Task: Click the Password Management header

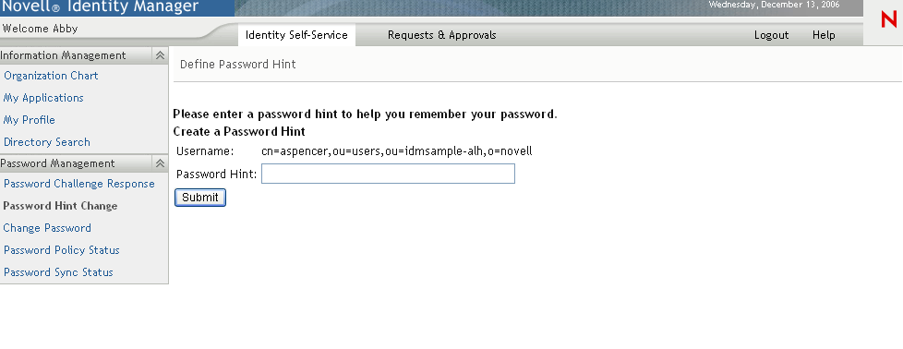Action: [57, 163]
